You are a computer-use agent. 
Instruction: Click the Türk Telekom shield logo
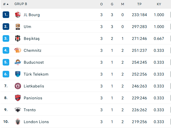coord(18,74)
